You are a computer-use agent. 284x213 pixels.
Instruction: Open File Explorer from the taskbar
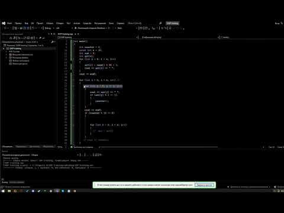[x=9, y=191]
